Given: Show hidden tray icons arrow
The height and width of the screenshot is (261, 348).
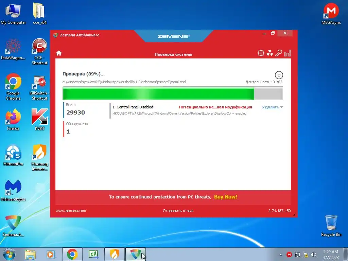Looking at the screenshot, I should 281,255.
